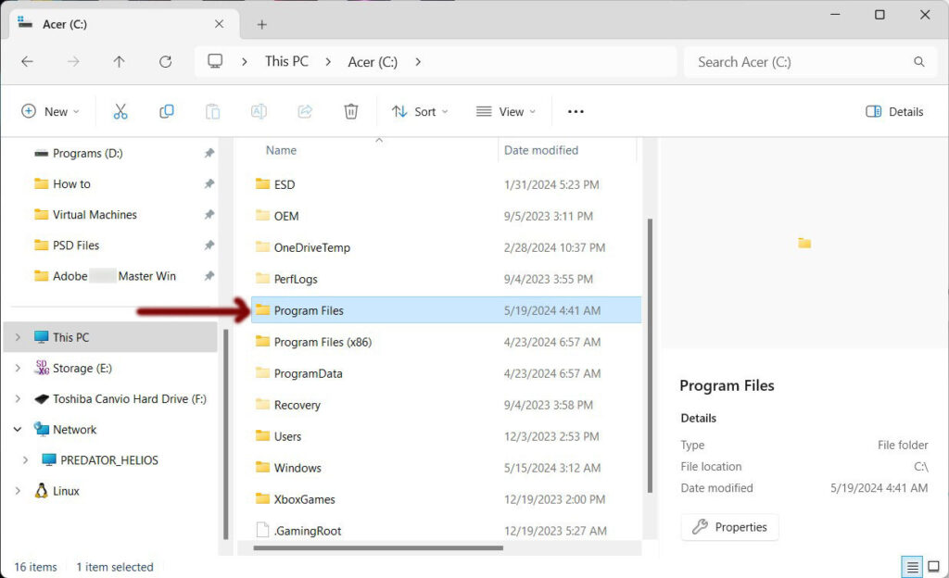Toggle the Details pane button

894,111
